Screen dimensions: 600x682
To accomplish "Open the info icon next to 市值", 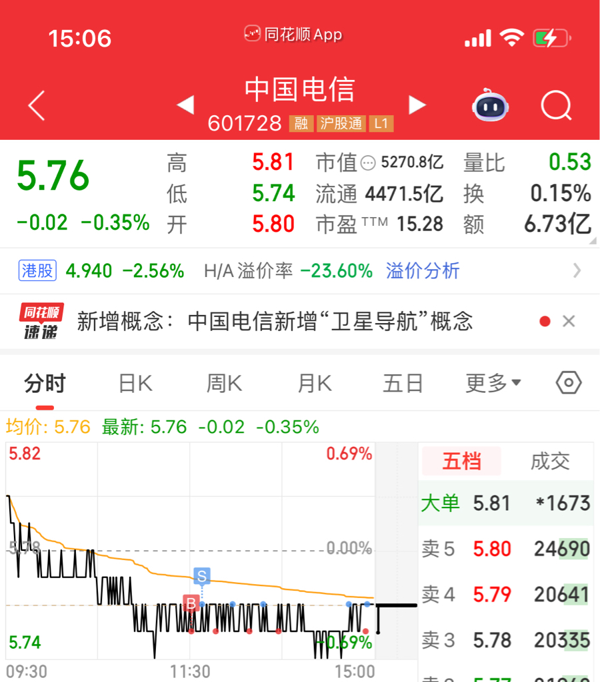I will [368, 163].
